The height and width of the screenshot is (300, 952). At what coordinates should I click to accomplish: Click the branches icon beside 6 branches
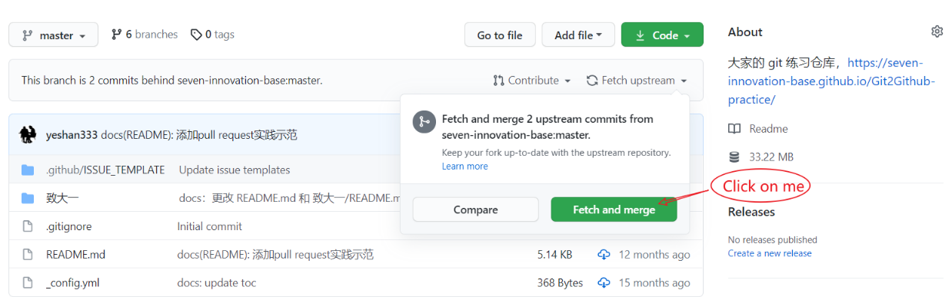(x=117, y=35)
